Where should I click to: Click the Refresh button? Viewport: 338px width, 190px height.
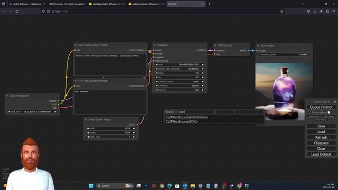pos(321,137)
